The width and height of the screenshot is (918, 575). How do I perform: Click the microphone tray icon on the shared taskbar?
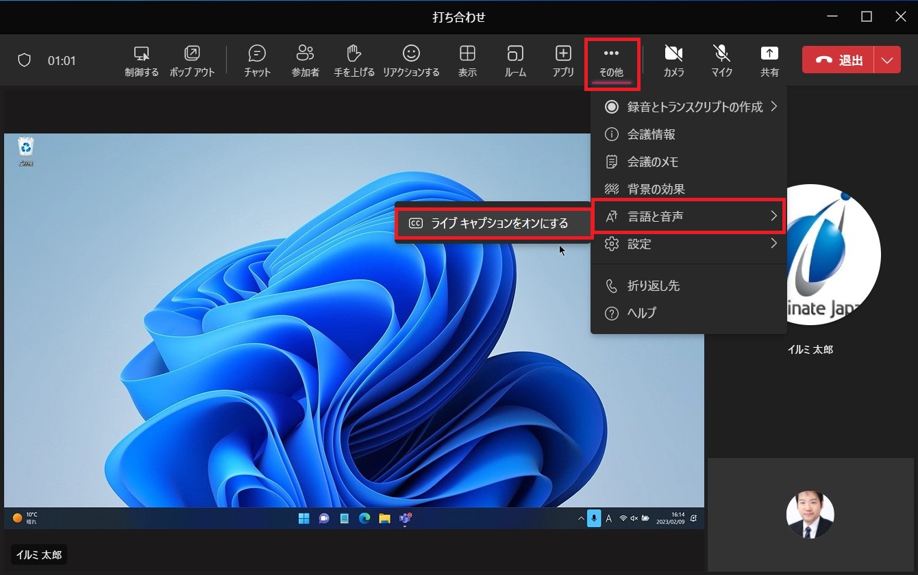[594, 518]
